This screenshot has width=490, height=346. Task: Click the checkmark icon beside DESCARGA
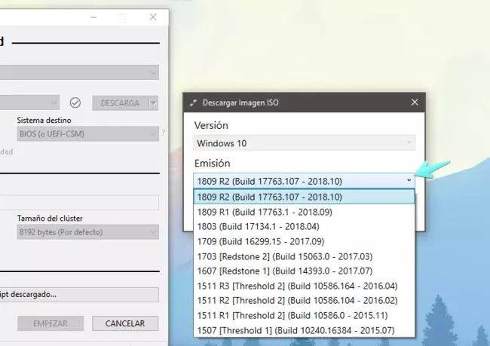click(75, 103)
